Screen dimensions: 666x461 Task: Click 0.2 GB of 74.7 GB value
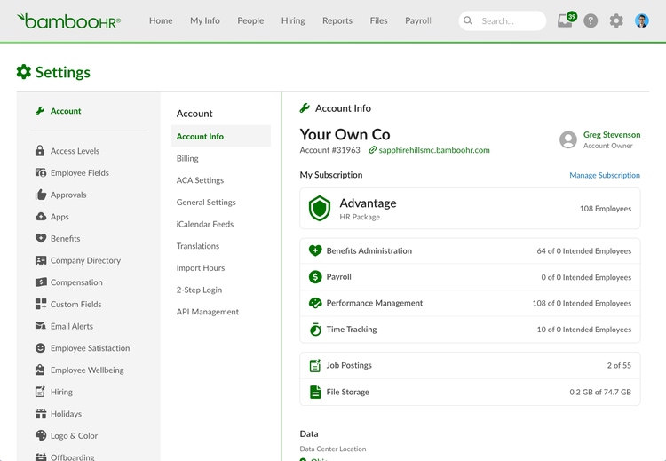[x=600, y=393]
